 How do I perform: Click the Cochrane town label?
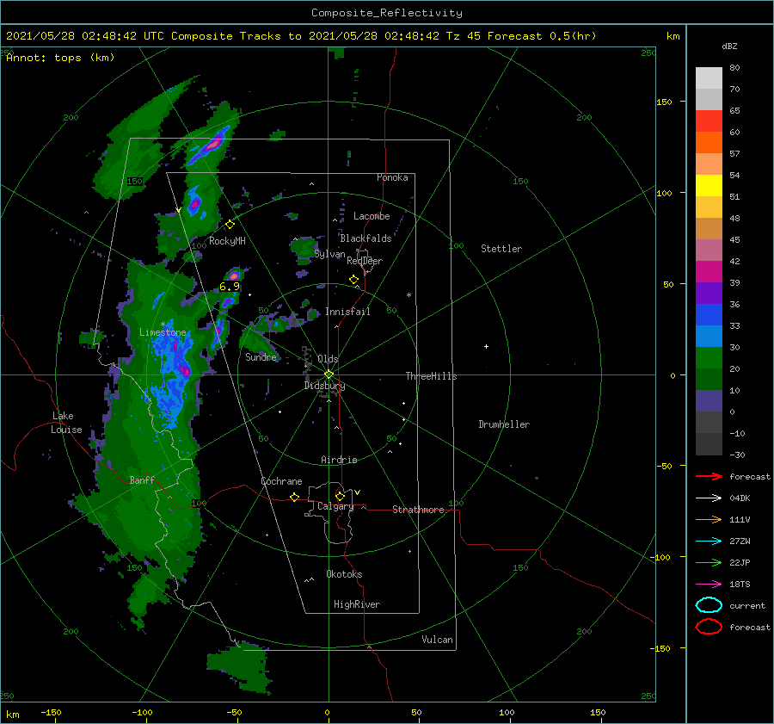click(281, 481)
